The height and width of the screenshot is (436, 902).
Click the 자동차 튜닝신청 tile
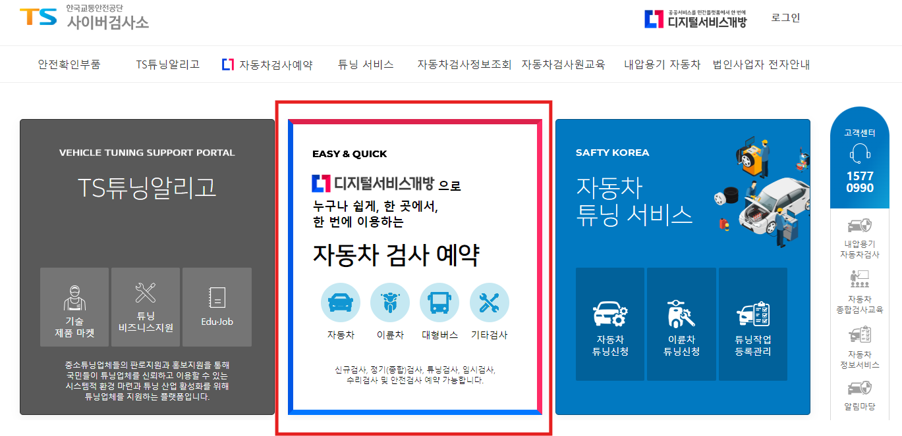(610, 324)
